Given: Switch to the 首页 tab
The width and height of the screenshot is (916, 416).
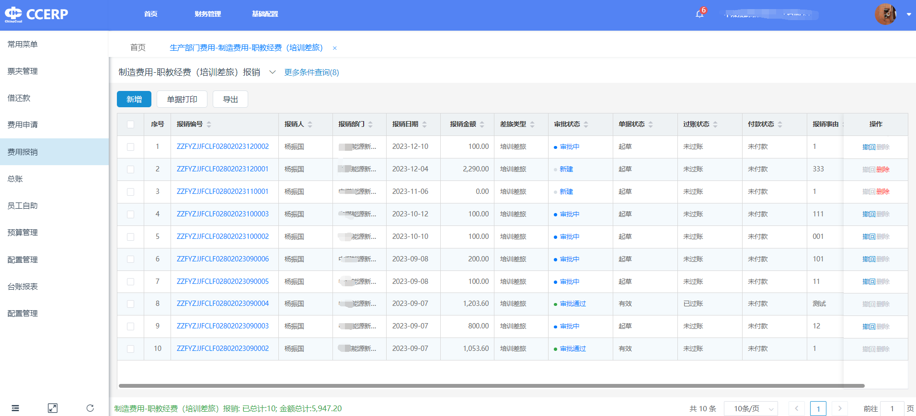Looking at the screenshot, I should 138,47.
